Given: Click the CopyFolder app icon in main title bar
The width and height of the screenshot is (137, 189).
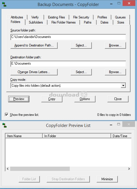Looking at the screenshot, I should 4,4.
